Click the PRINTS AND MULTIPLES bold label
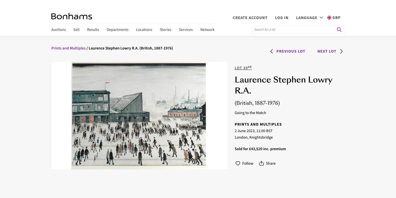The height and width of the screenshot is (198, 396). [x=258, y=124]
